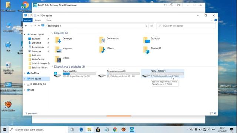Open Task View on the taskbar
The image size is (237, 133).
pyautogui.click(x=72, y=130)
